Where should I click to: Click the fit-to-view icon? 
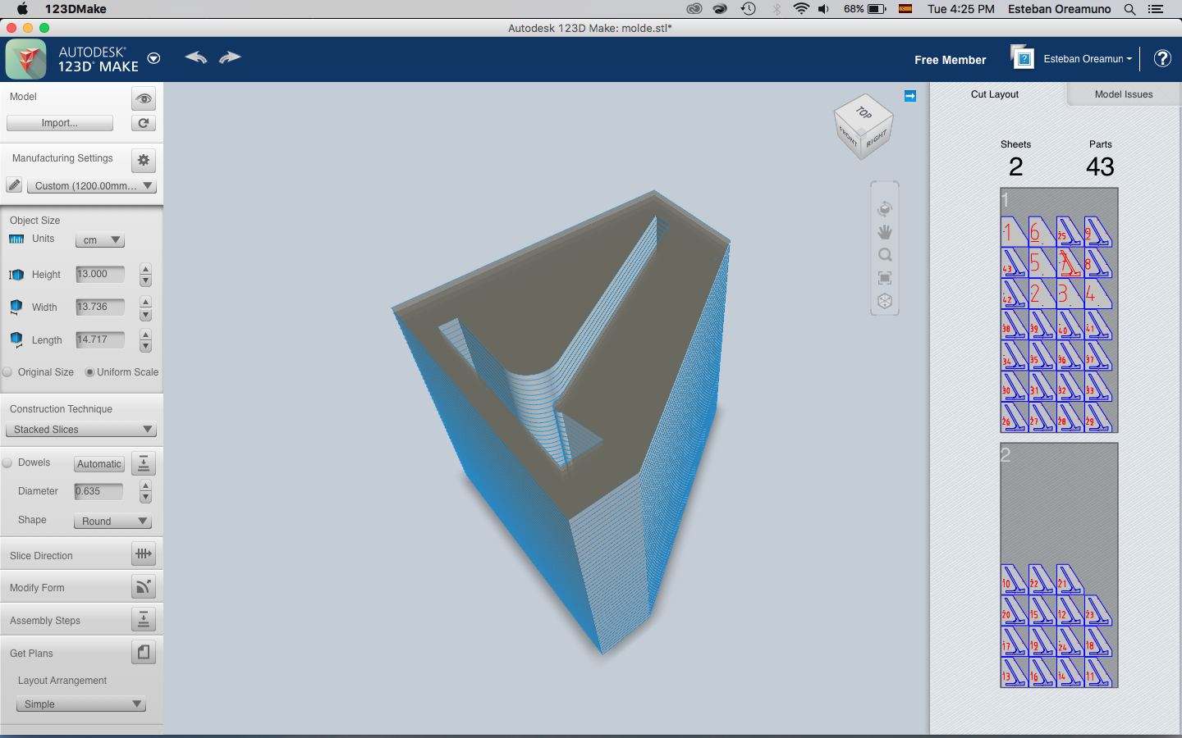click(x=885, y=278)
